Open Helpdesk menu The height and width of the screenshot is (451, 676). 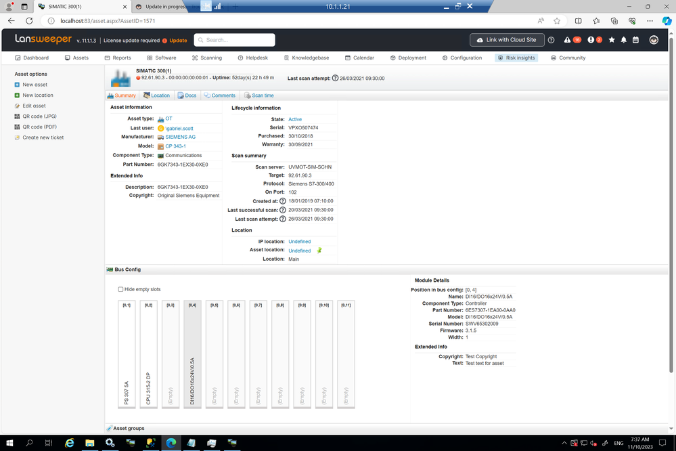252,58
